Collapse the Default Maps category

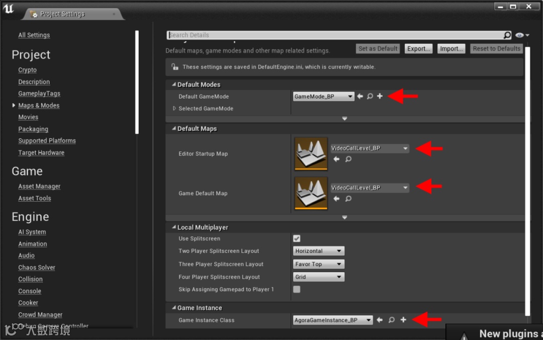click(x=174, y=128)
